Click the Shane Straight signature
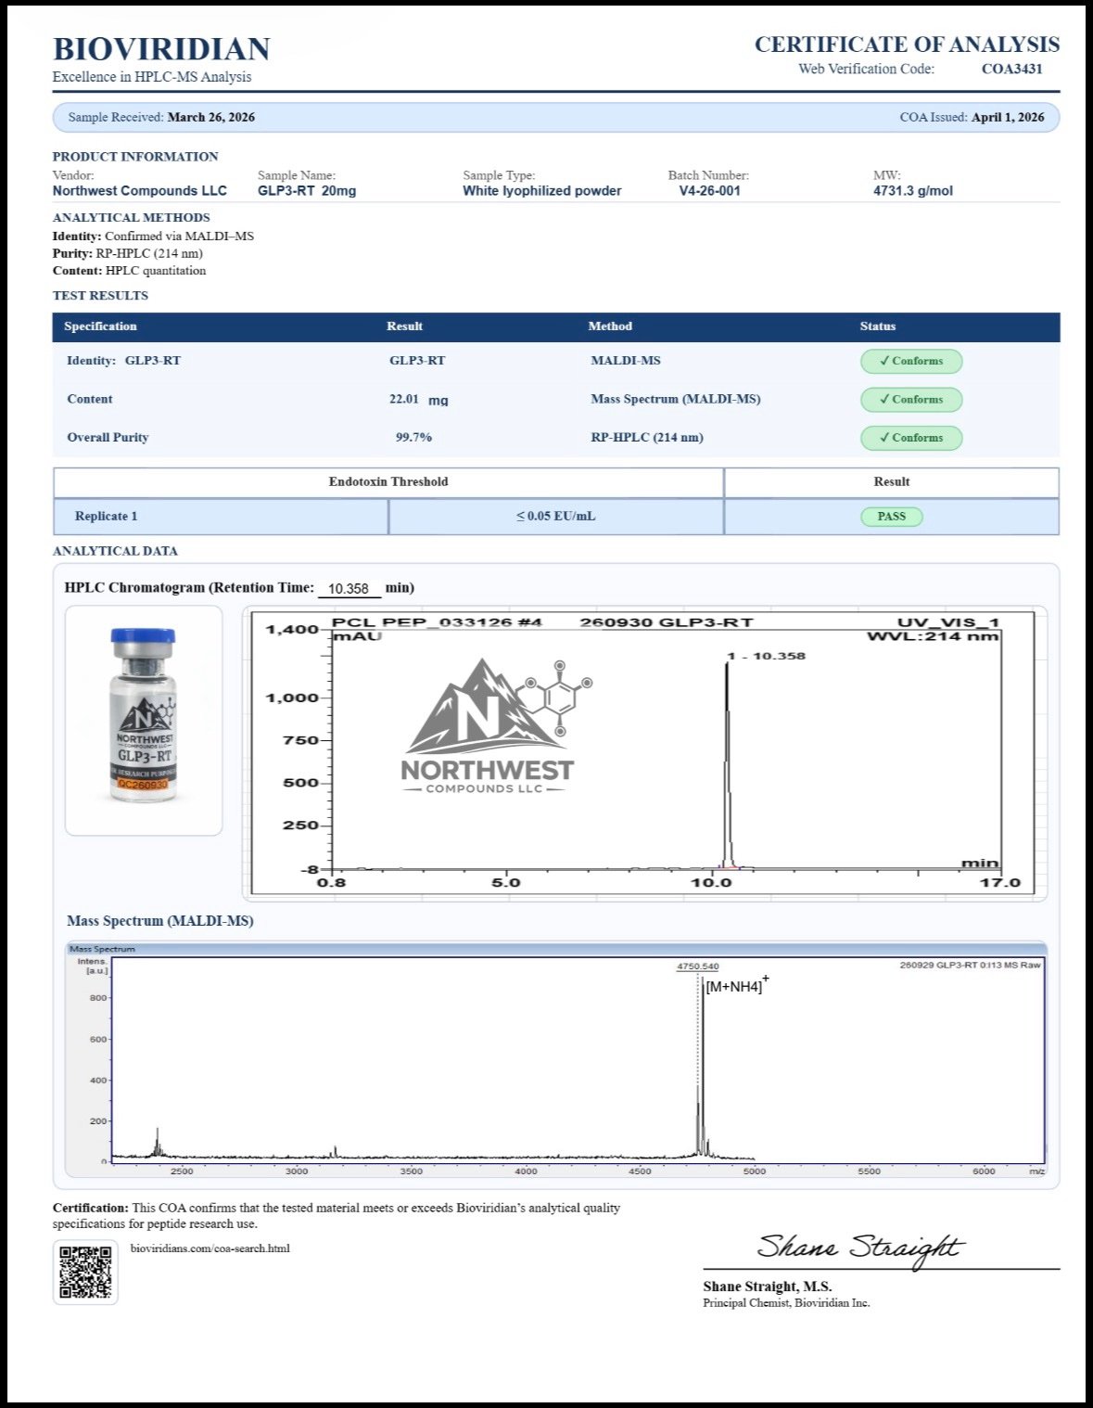1093x1408 pixels. click(x=860, y=1248)
